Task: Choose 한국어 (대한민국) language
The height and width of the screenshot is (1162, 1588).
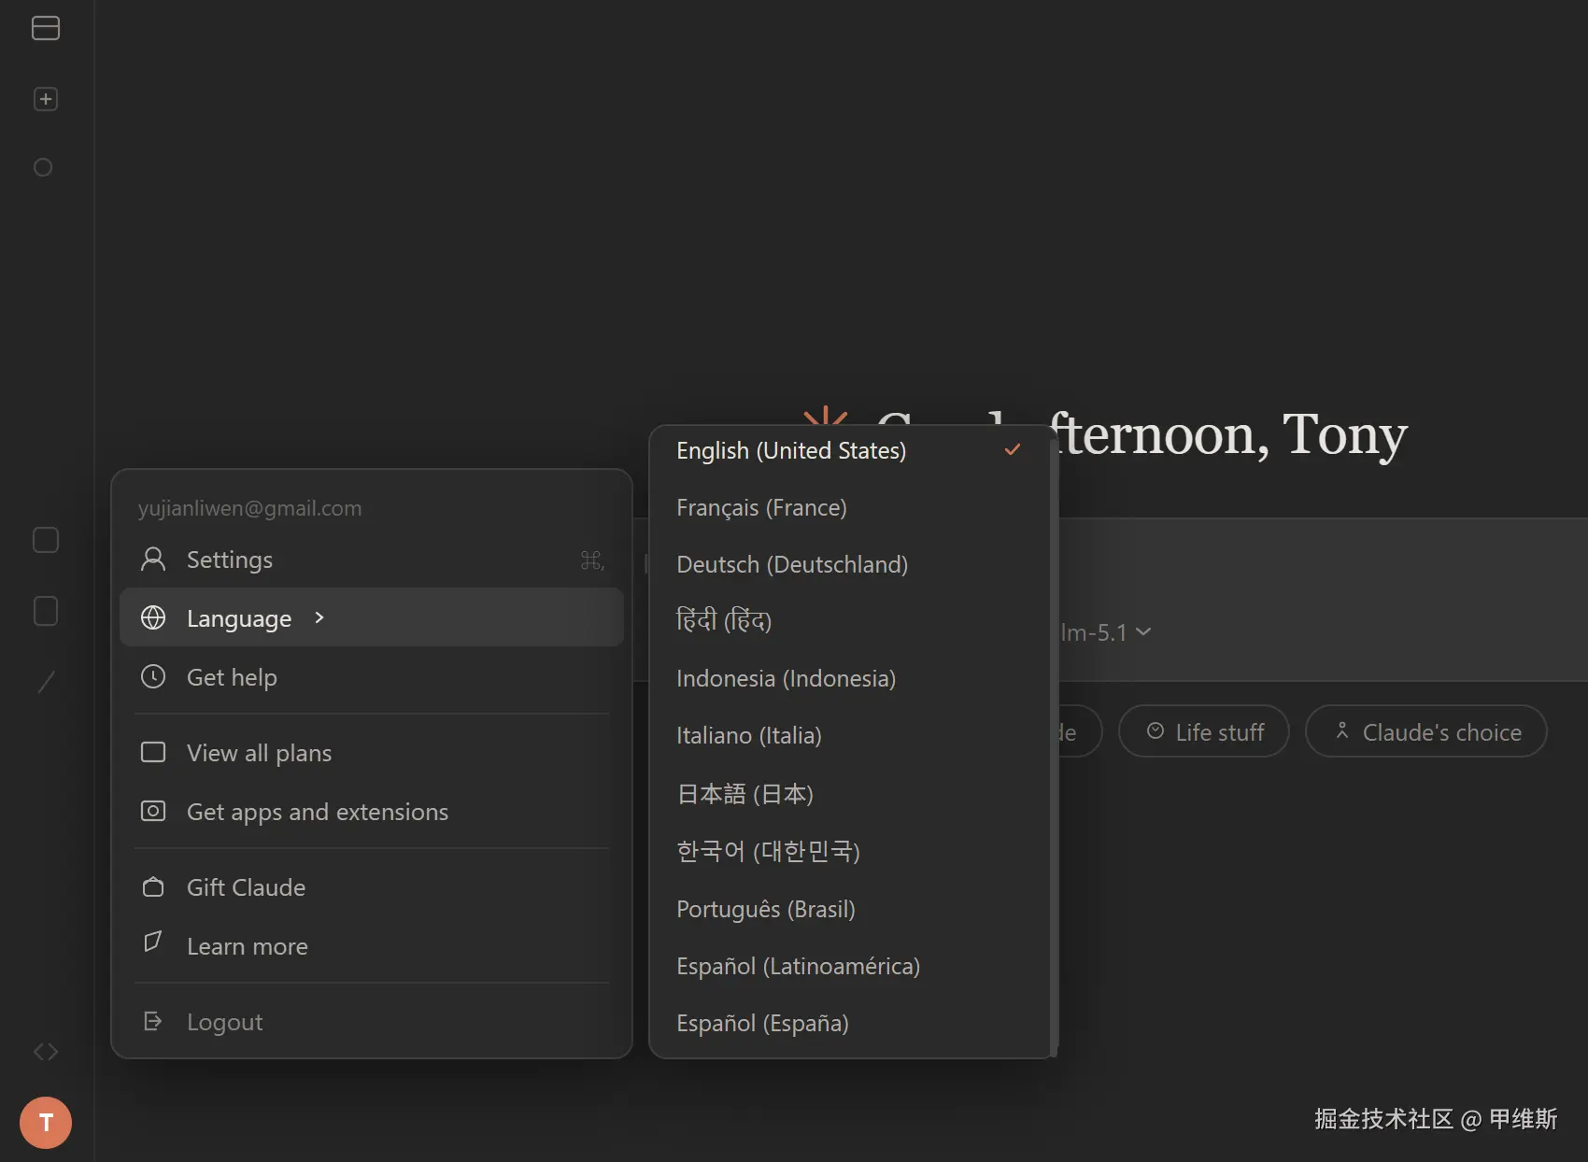Action: click(849, 851)
